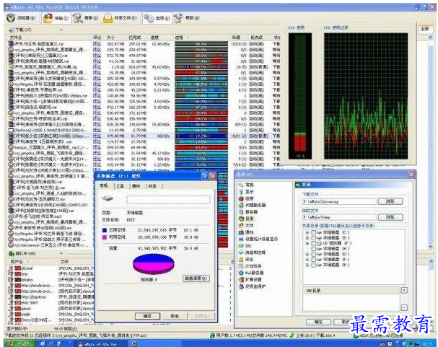The width and height of the screenshot is (438, 347).
Task: Select 目录 in options sidebar list
Action: [x=246, y=219]
